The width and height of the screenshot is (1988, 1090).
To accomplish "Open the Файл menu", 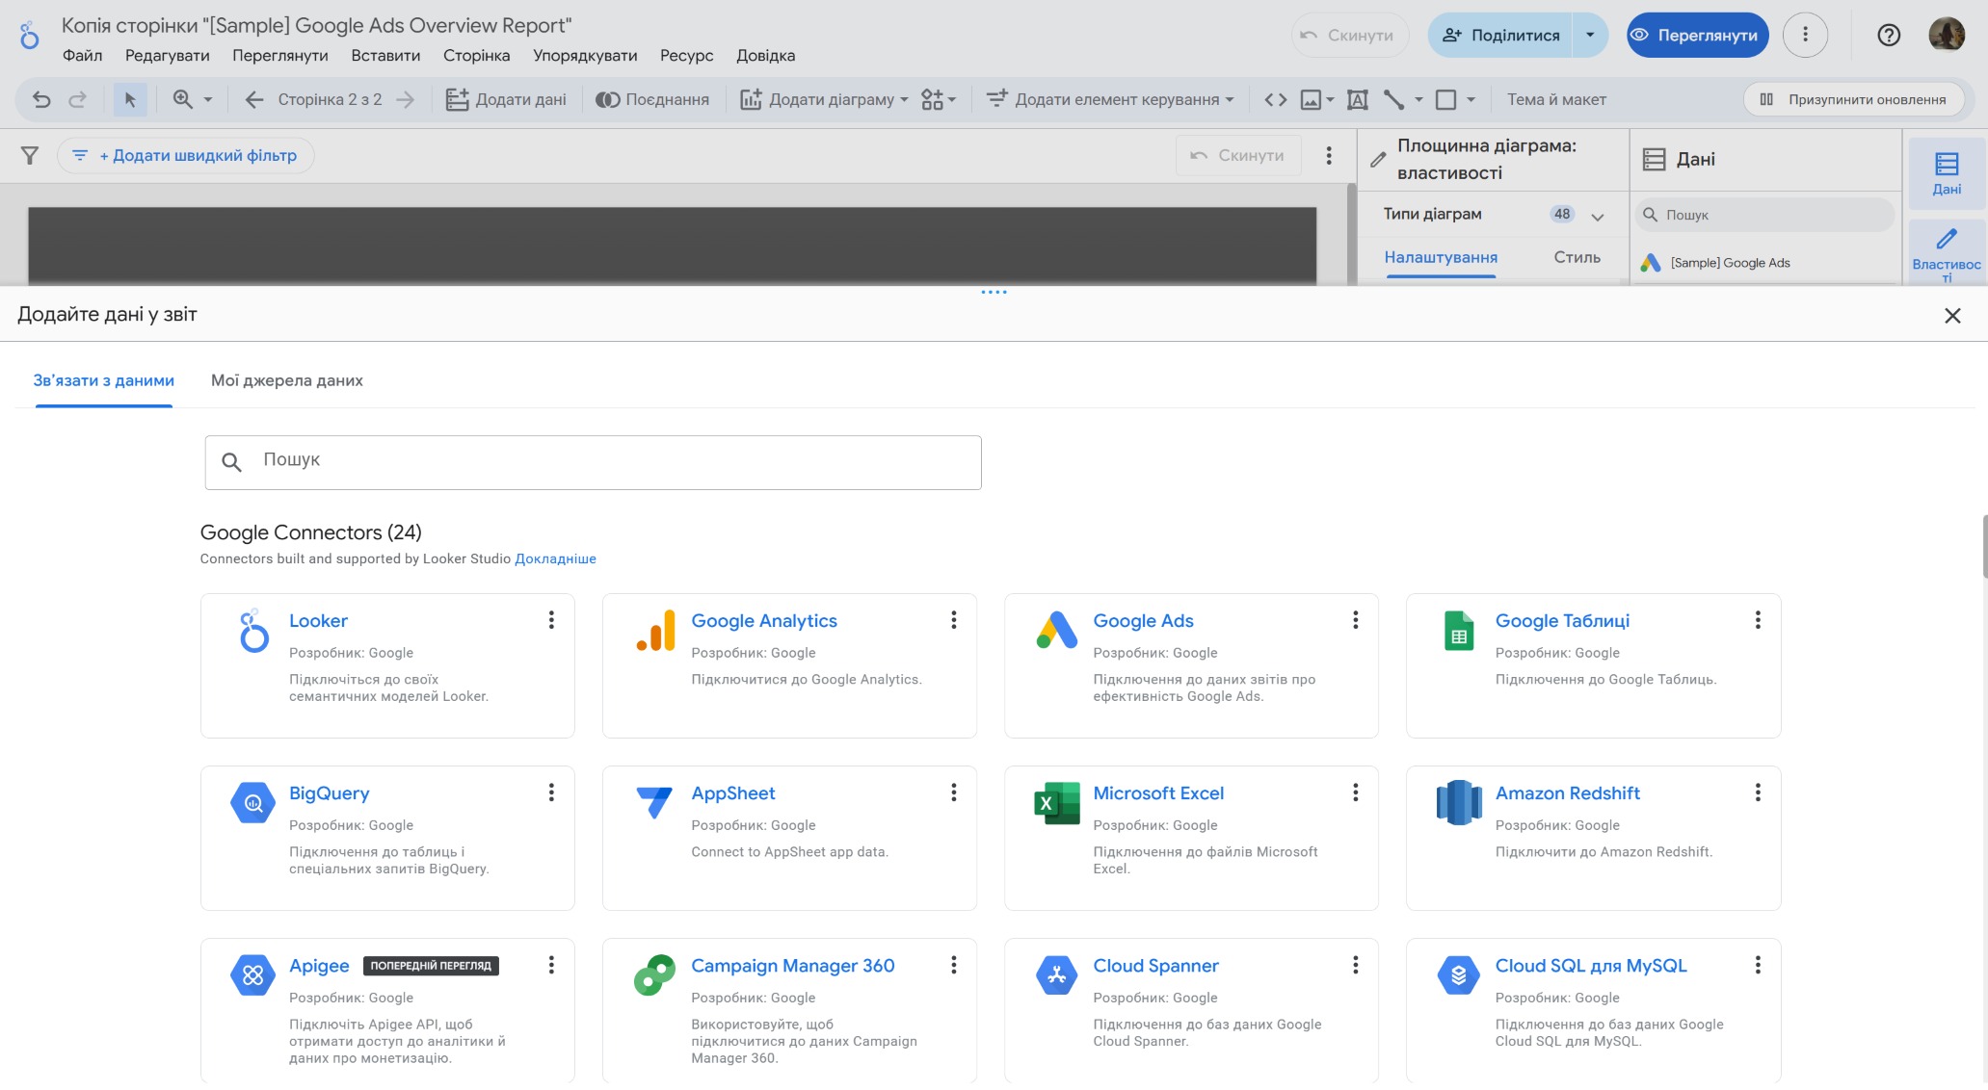I will pos(82,56).
